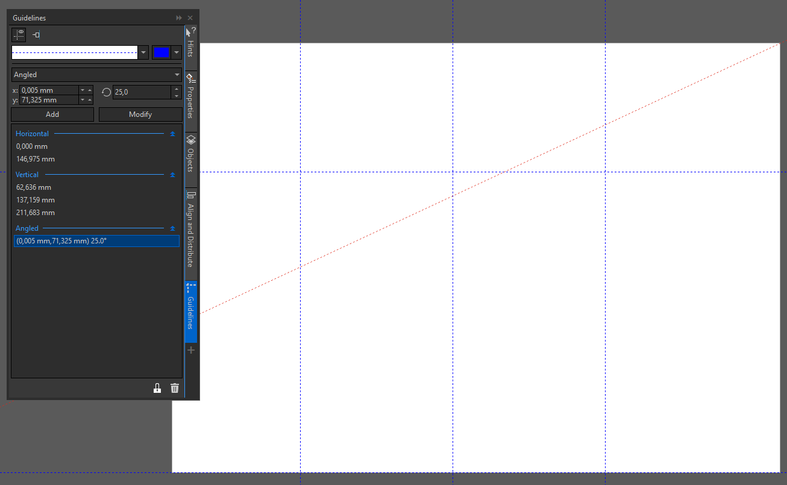Click the plus icon below the docker tabs

(x=191, y=350)
